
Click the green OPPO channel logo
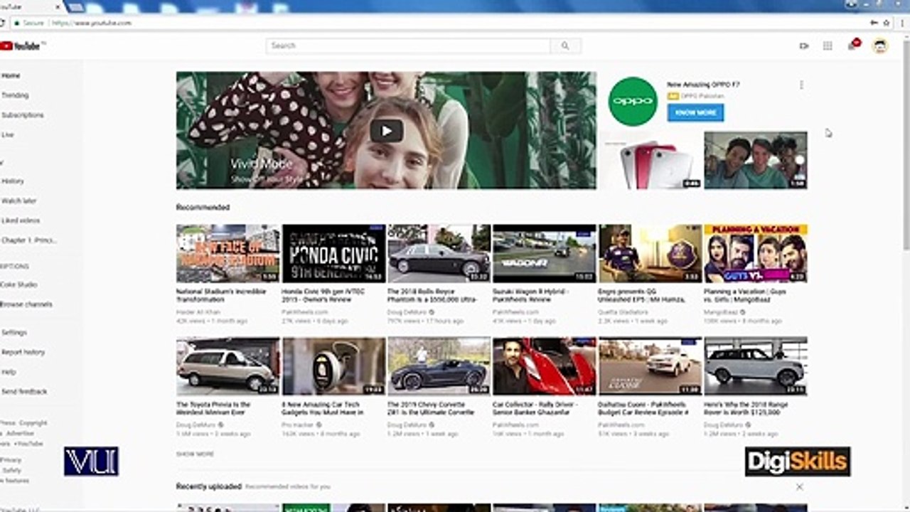pos(633,102)
